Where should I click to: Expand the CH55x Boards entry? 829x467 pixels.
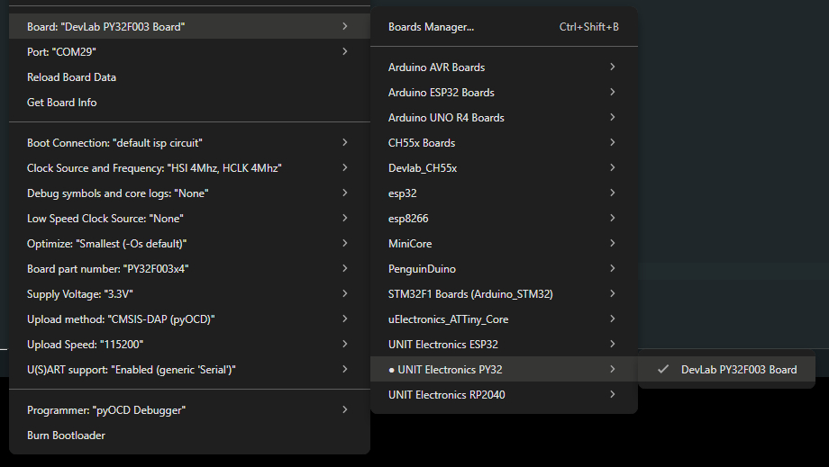click(421, 143)
